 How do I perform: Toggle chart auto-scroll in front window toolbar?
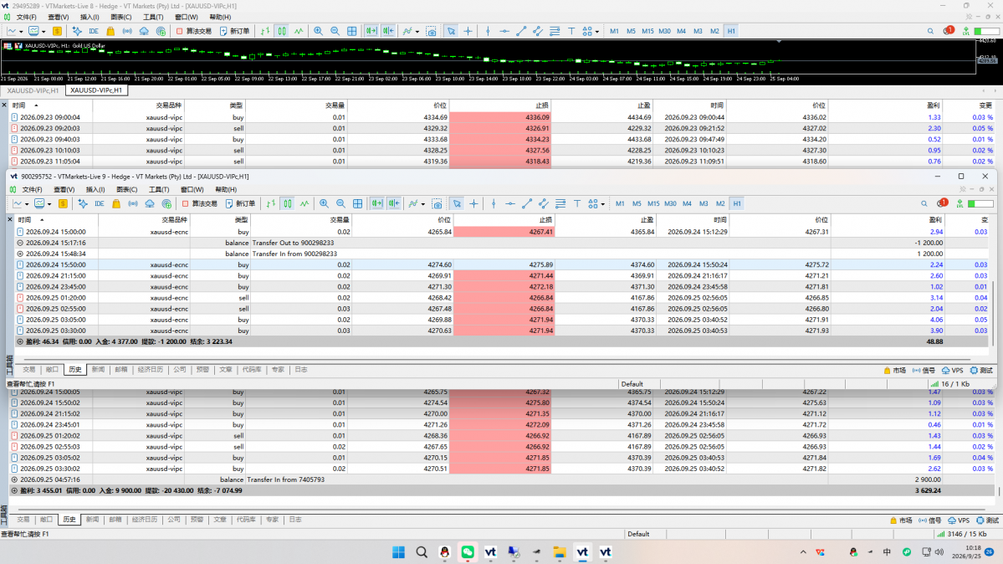376,203
